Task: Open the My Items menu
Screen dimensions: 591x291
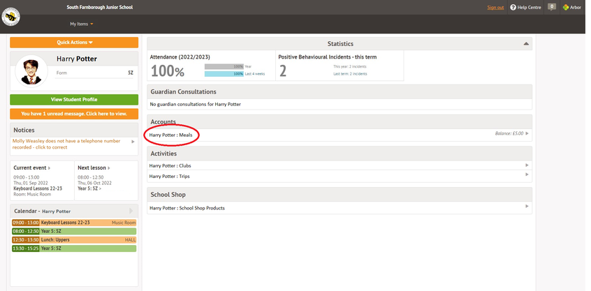Action: click(82, 24)
